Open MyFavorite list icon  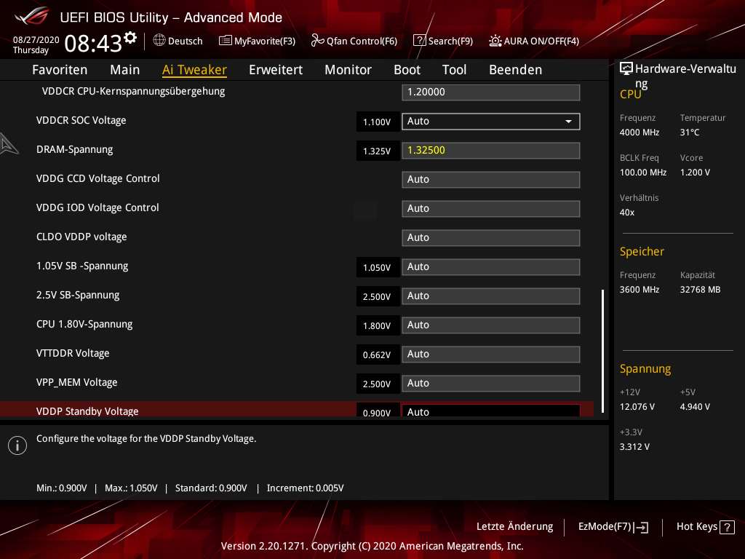coord(226,41)
